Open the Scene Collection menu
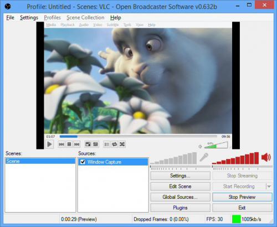The height and width of the screenshot is (227, 277). 85,18
